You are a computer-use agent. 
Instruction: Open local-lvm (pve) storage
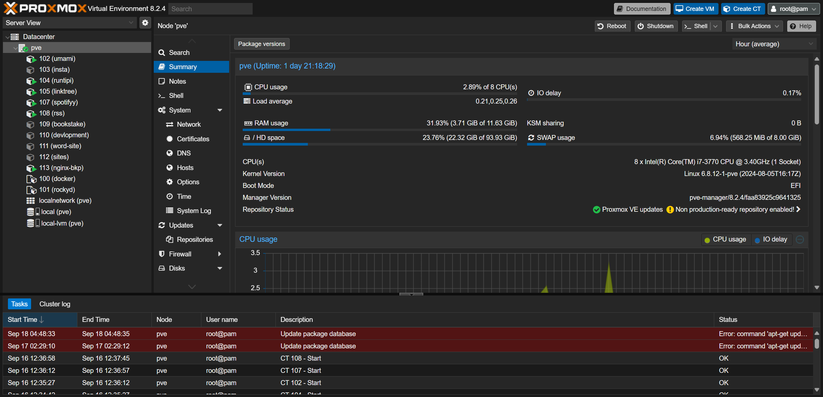pyautogui.click(x=62, y=223)
